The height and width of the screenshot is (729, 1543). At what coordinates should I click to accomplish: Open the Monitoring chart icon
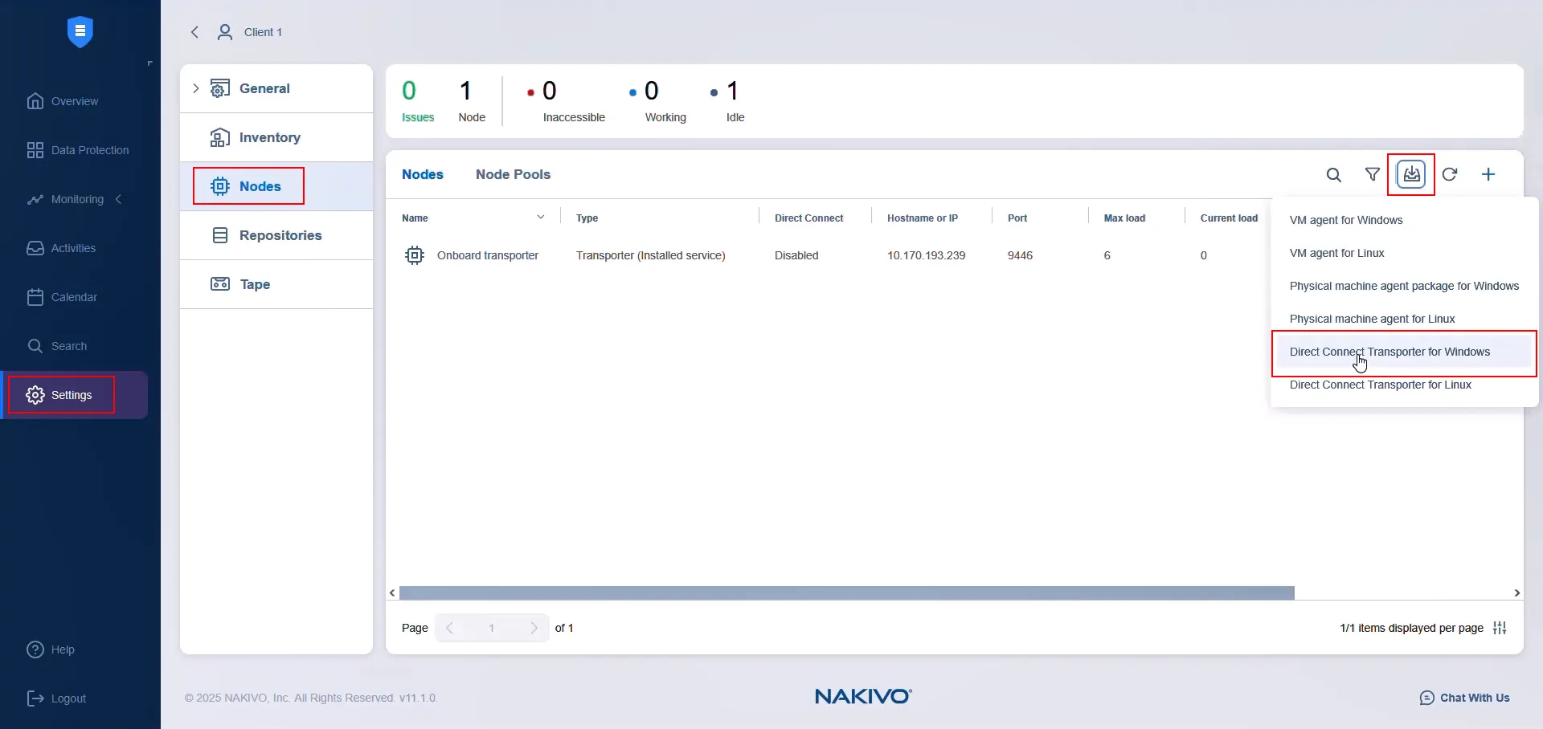(x=35, y=199)
